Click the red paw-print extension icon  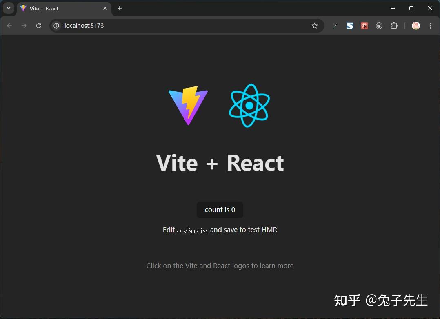pyautogui.click(x=364, y=25)
